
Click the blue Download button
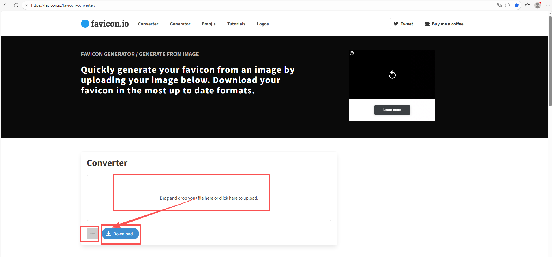click(120, 234)
